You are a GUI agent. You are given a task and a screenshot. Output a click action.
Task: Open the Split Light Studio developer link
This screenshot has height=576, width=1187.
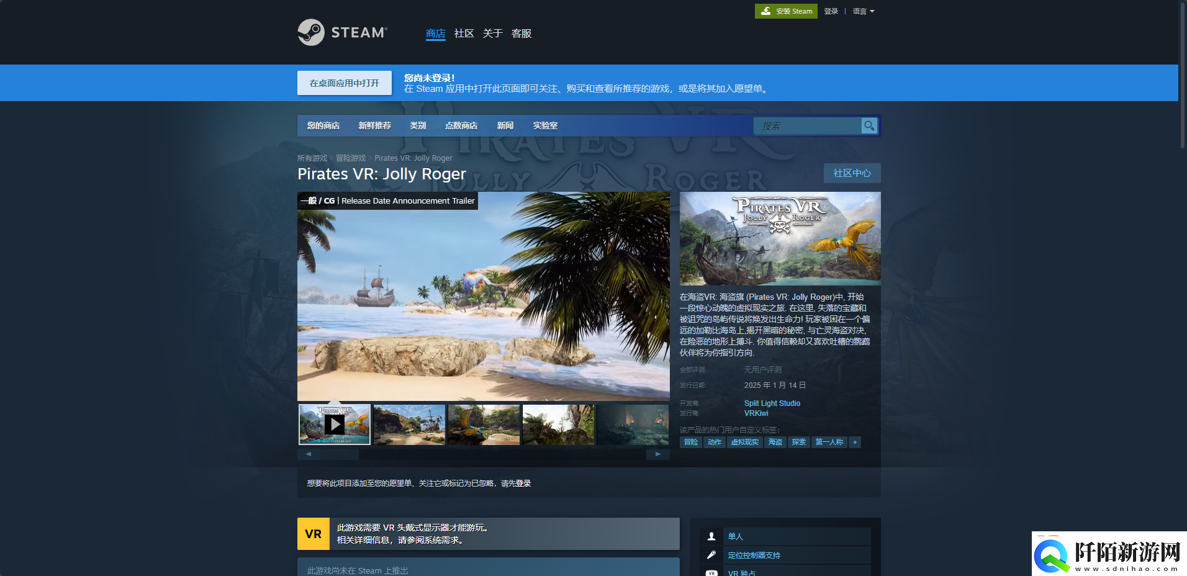tap(772, 403)
